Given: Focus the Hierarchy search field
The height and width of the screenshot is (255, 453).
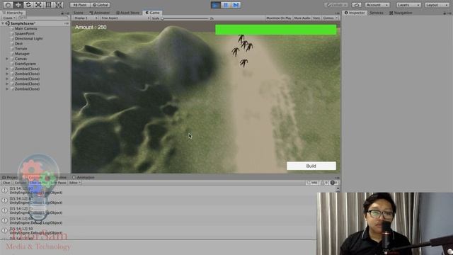Looking at the screenshot, I should (42, 18).
